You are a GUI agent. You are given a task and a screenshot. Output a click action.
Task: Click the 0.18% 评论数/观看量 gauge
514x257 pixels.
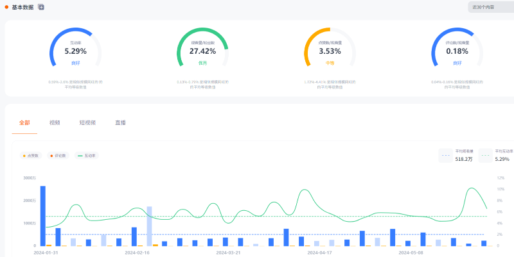click(457, 49)
